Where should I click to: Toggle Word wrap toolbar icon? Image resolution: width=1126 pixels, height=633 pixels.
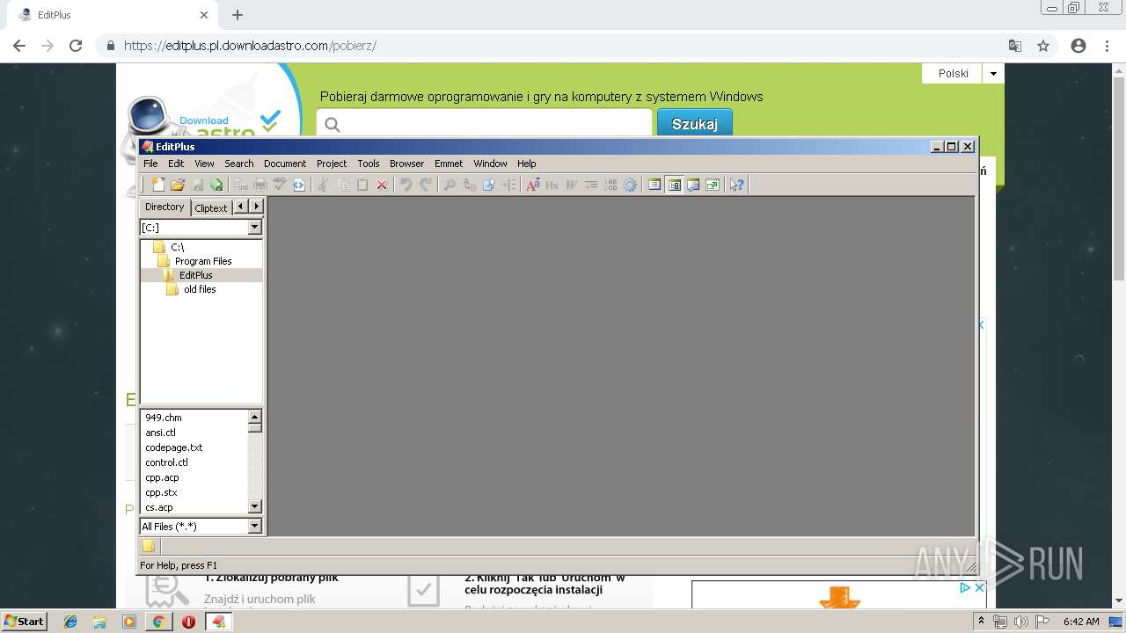point(571,185)
